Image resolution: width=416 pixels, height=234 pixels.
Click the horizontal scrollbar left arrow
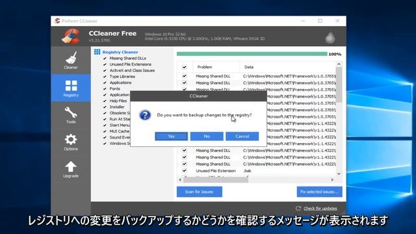pos(180,180)
